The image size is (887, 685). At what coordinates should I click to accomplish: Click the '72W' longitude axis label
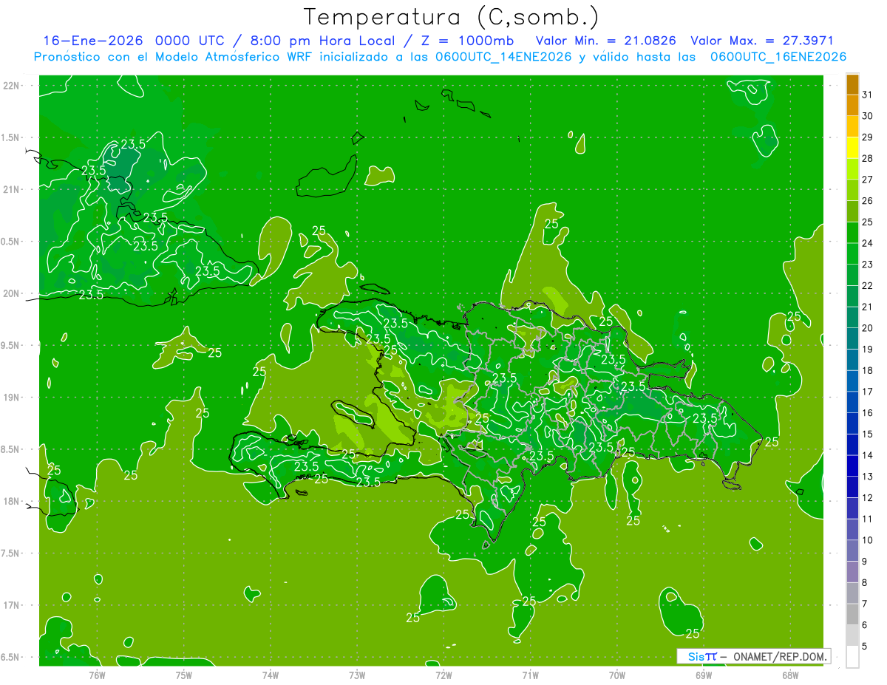(443, 675)
